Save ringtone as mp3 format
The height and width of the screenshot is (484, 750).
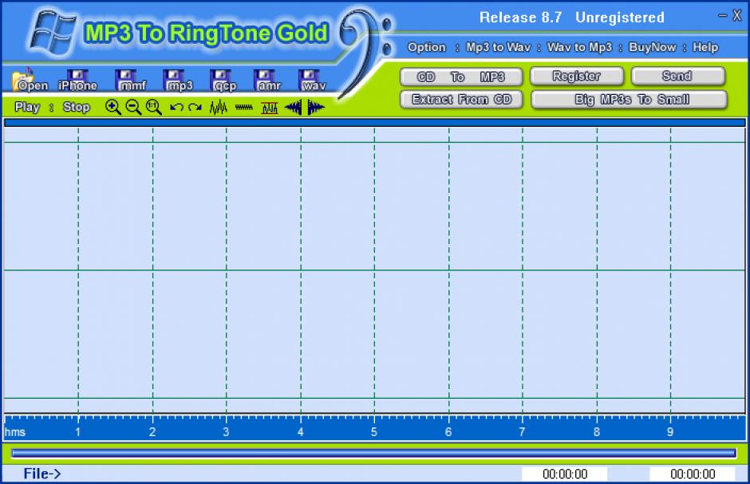[x=177, y=80]
